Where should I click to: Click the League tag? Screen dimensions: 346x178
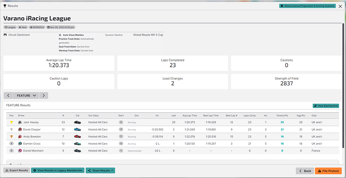10,27
